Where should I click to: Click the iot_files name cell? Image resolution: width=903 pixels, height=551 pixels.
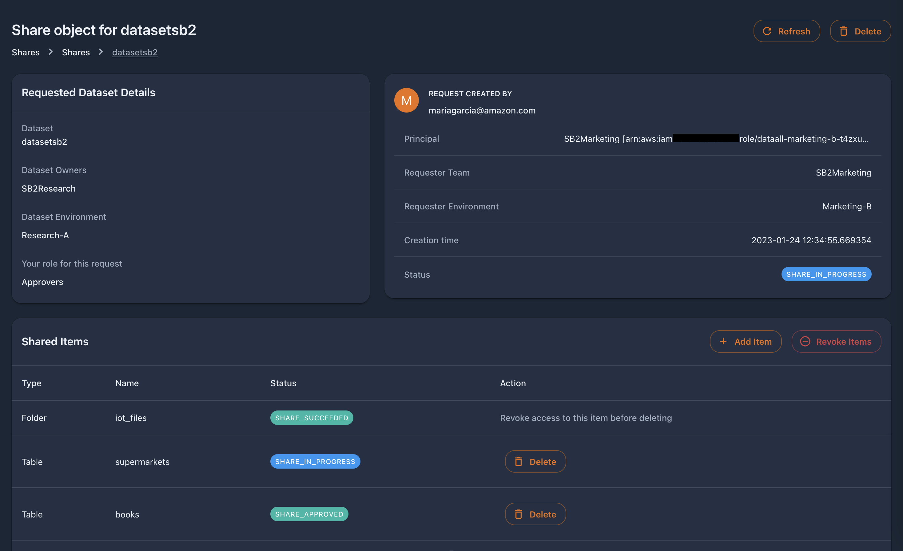coord(131,418)
